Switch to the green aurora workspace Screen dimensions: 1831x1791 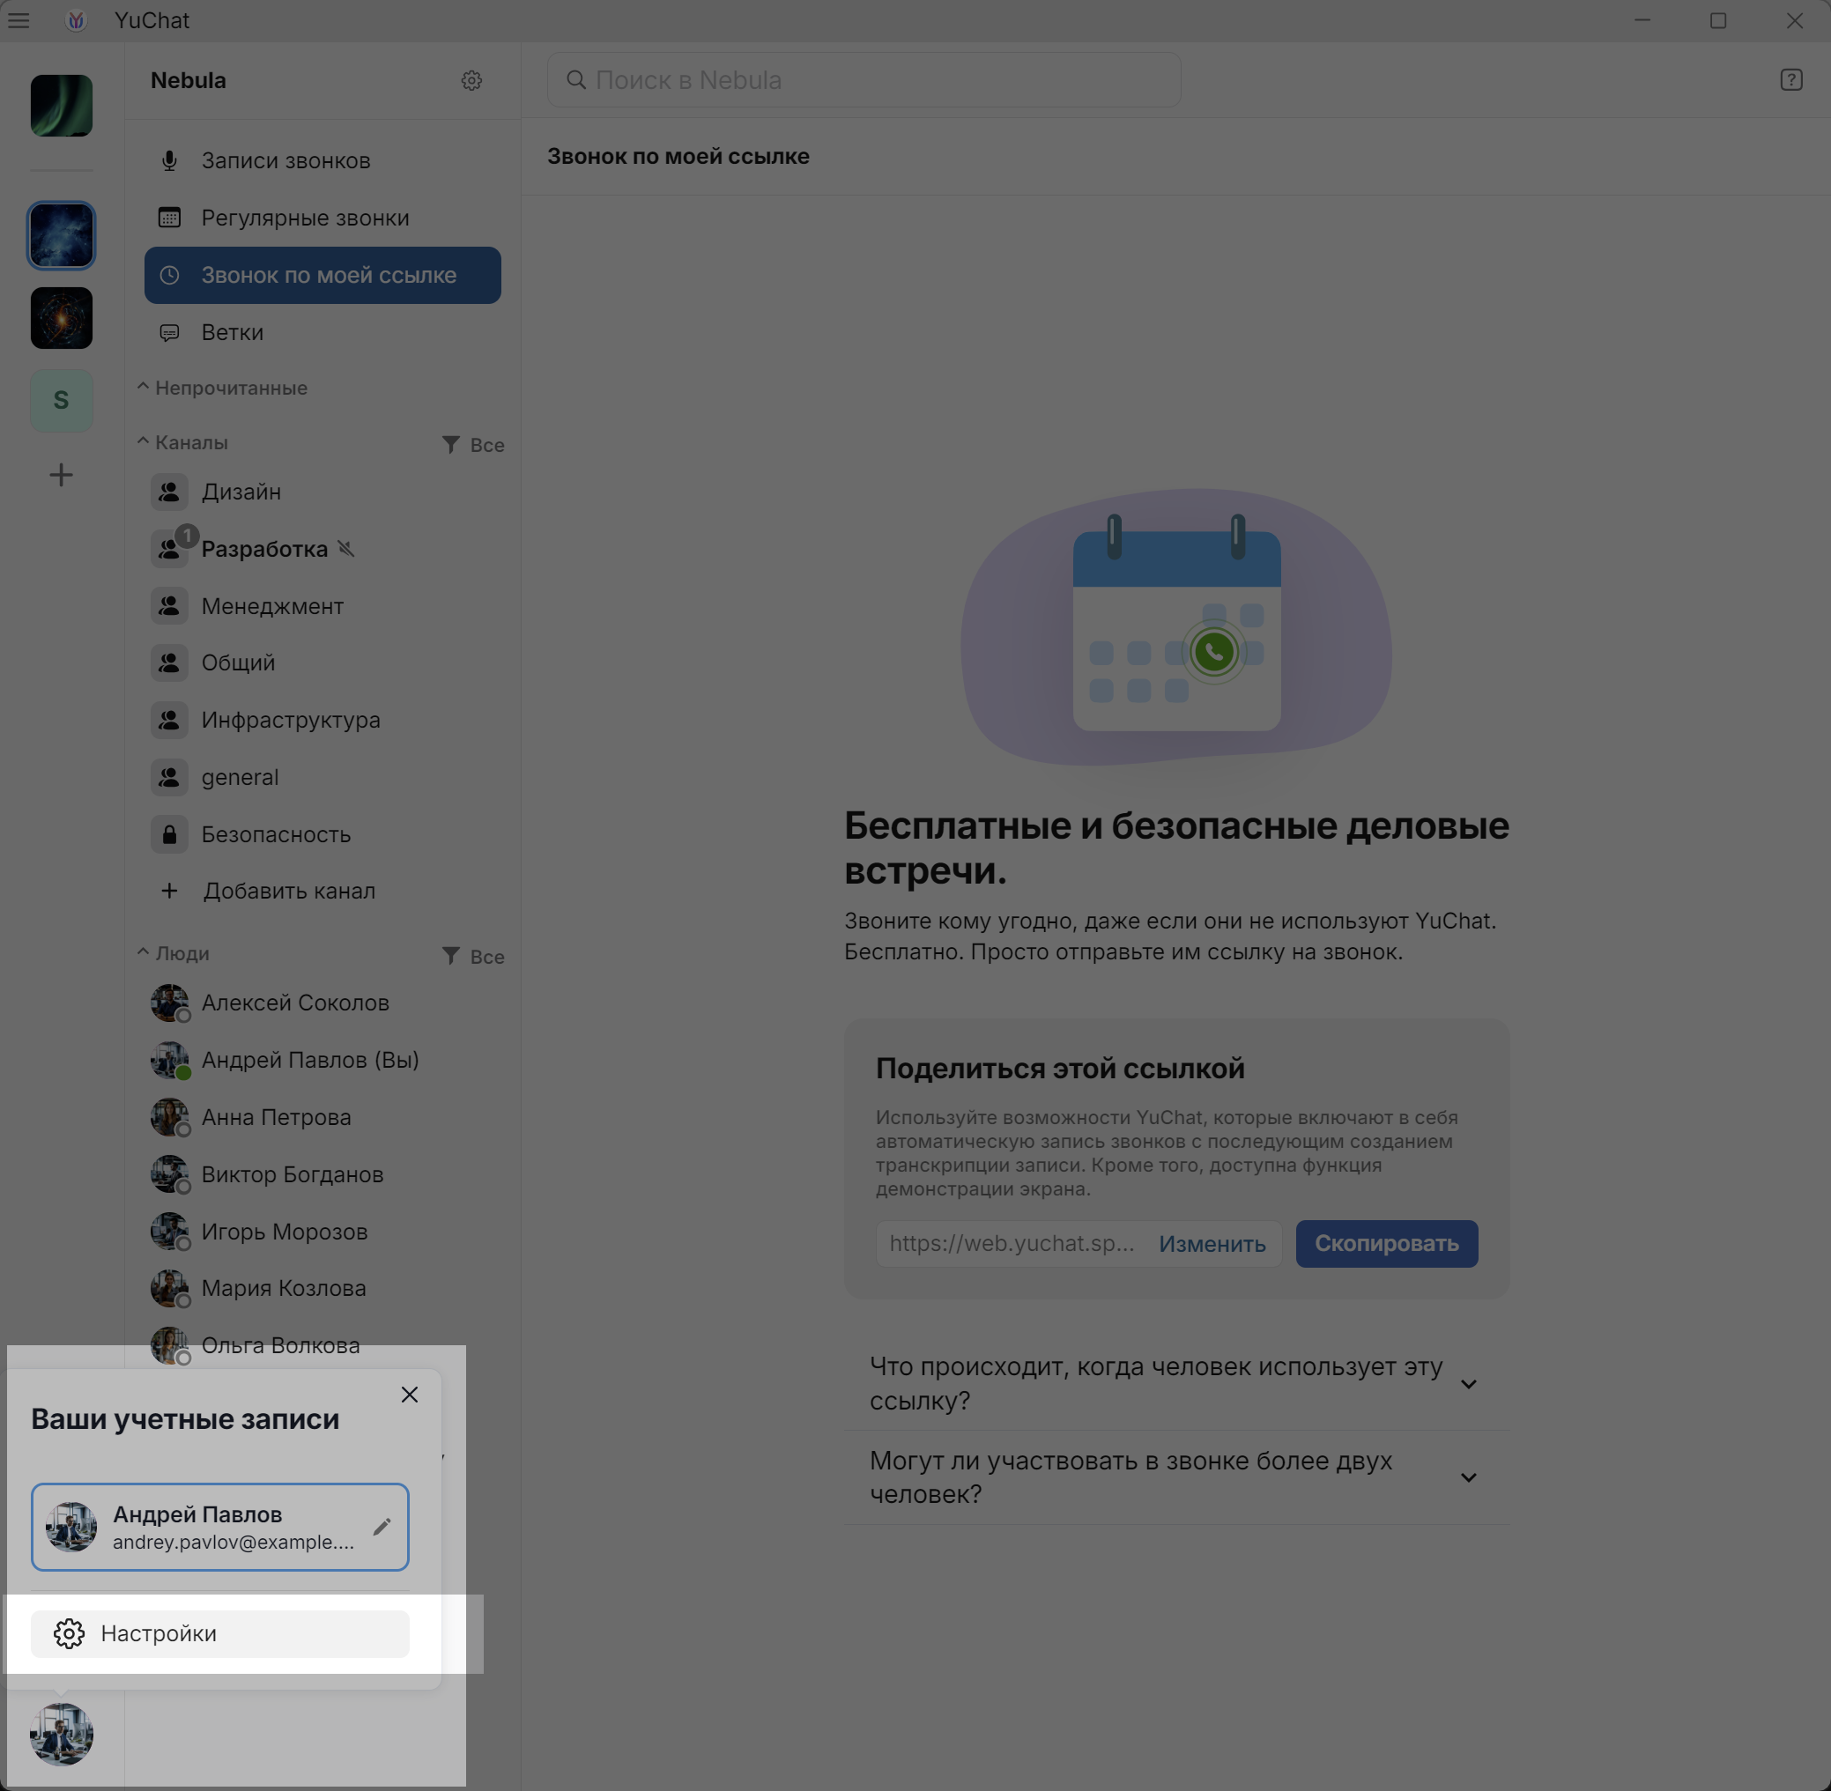[x=61, y=106]
